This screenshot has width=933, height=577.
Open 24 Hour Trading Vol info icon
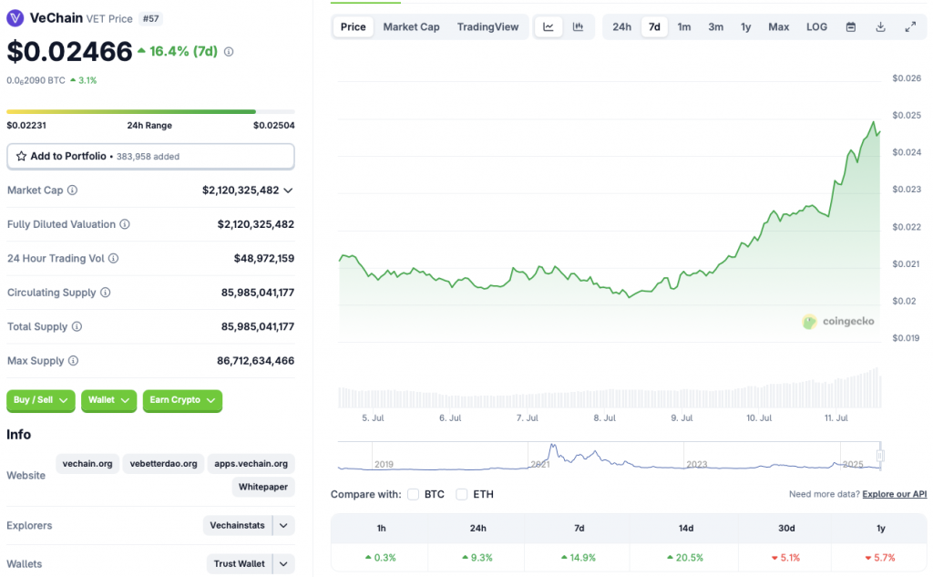point(114,258)
